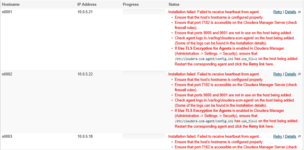Click the Status column header
304x150 pixels.
[x=174, y=5]
